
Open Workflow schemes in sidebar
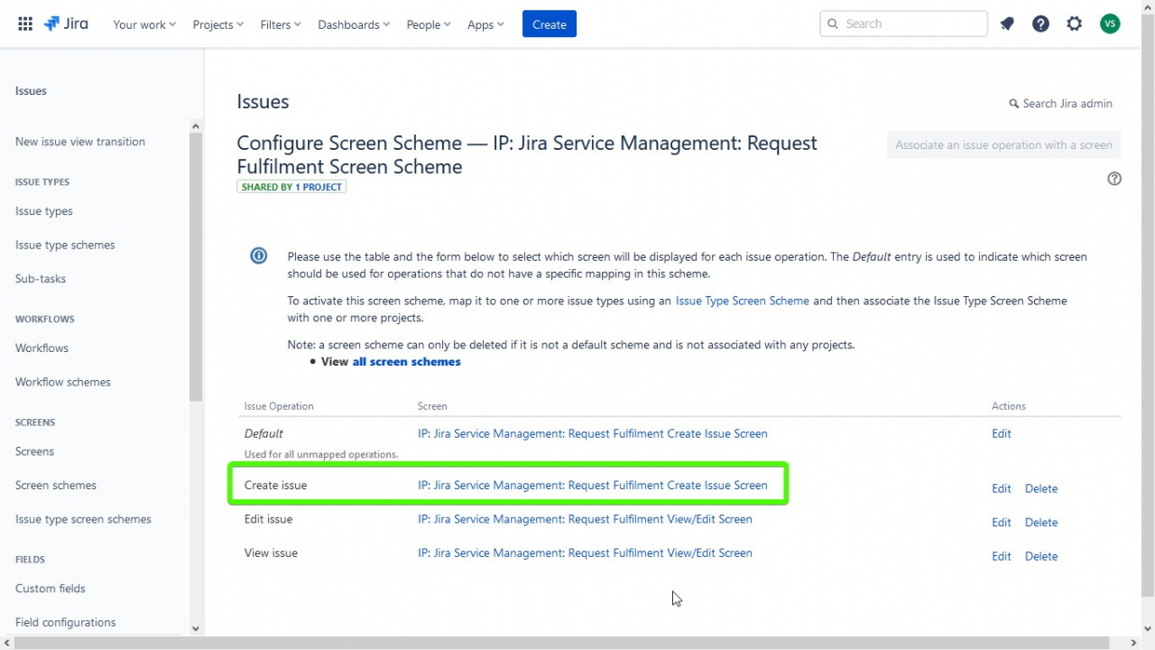click(x=63, y=382)
